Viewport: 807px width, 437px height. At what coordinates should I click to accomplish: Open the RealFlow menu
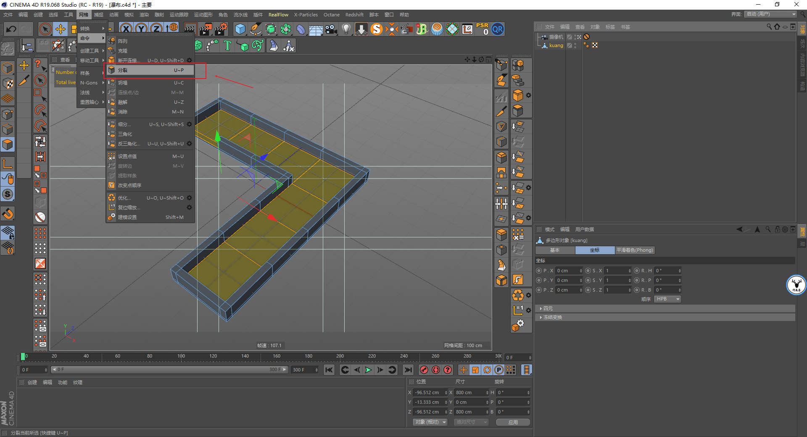[278, 15]
